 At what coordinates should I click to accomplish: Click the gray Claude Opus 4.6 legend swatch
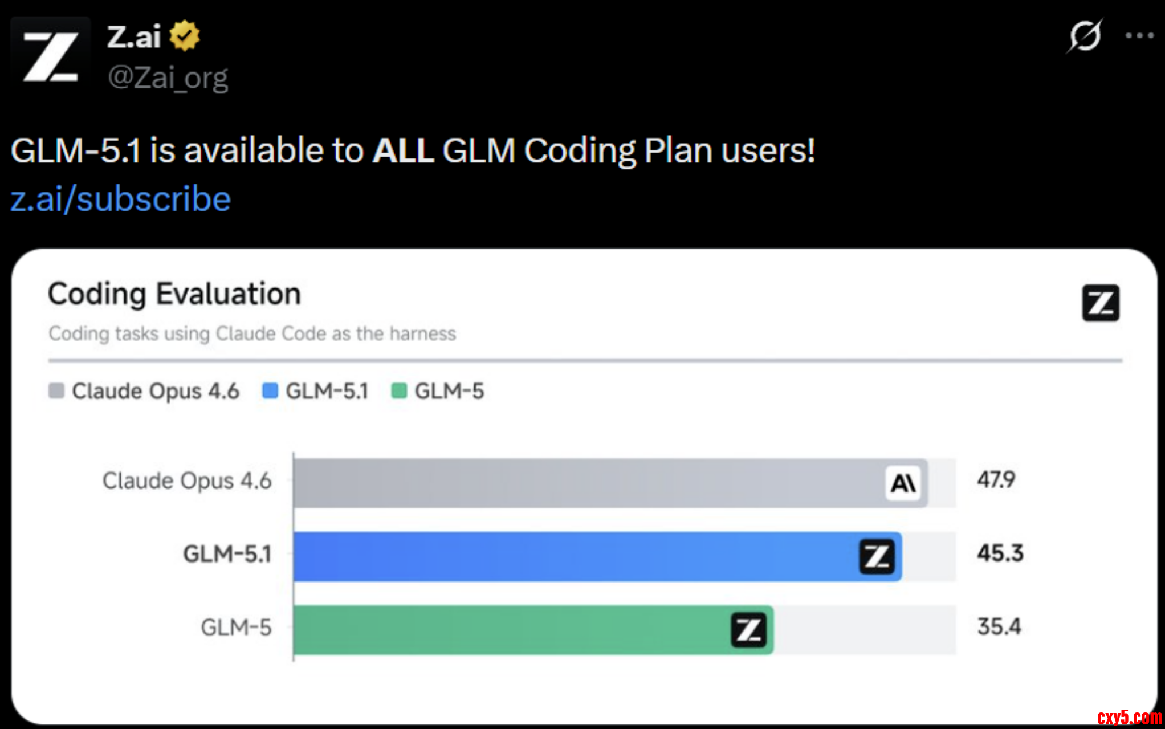56,391
